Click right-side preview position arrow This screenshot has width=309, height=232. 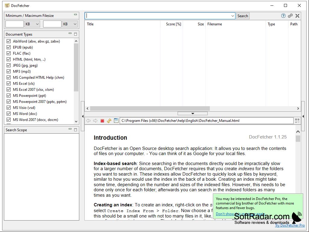pyautogui.click(x=303, y=116)
